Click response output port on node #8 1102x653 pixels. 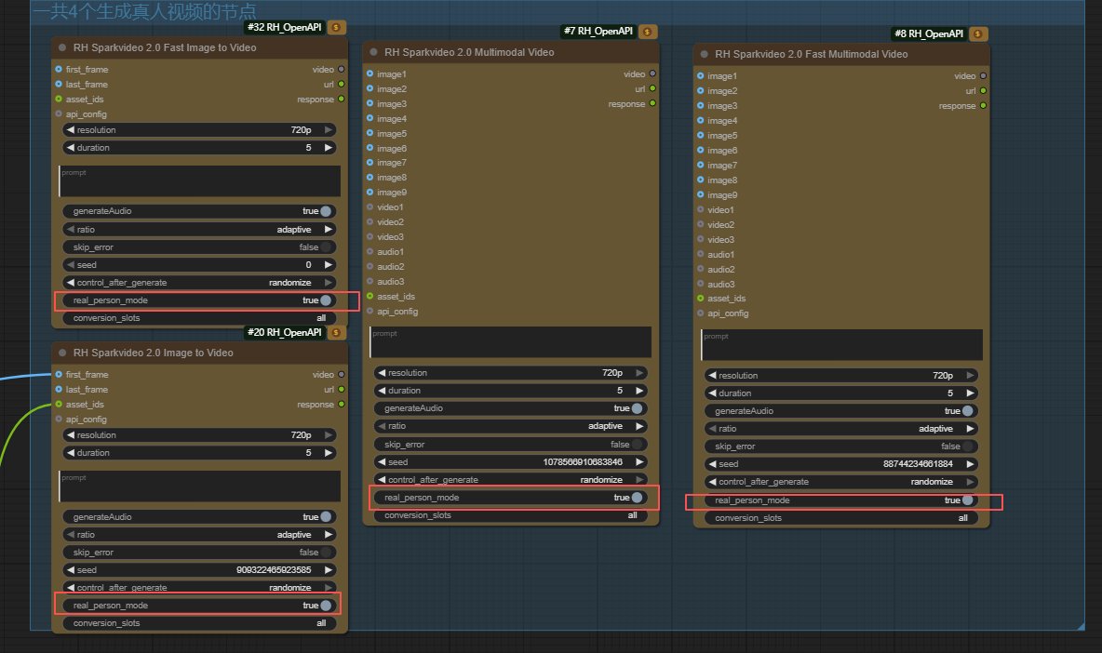(x=983, y=106)
